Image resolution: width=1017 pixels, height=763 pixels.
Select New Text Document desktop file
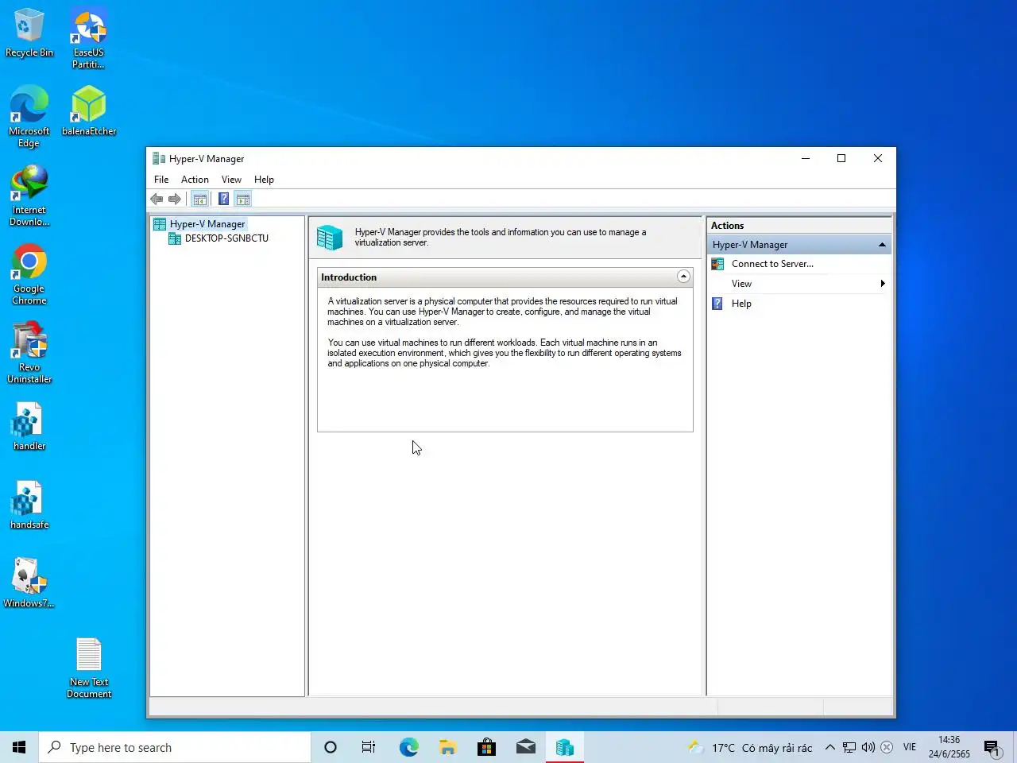(89, 668)
